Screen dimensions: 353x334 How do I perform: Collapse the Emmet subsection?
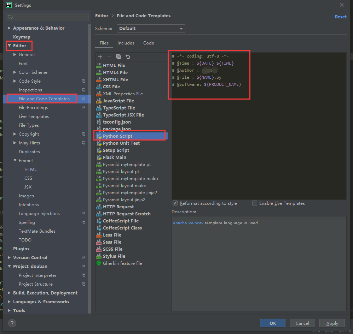pos(15,161)
